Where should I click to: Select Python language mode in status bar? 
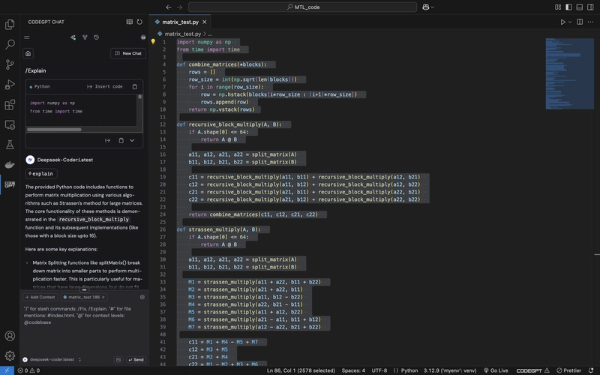(x=409, y=370)
